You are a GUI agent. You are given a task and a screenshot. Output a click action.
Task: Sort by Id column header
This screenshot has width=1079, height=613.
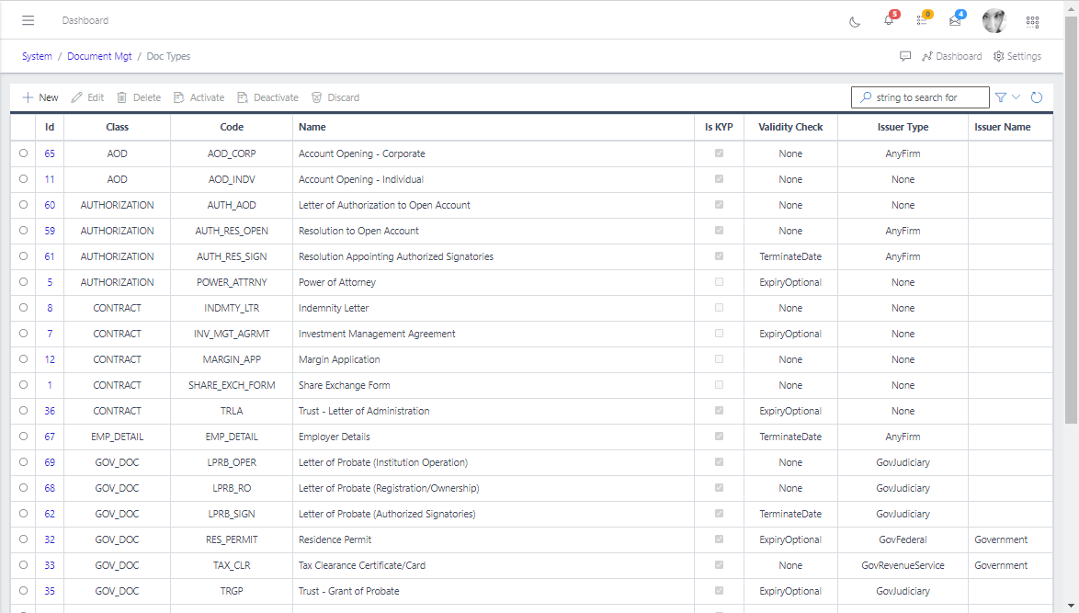50,127
